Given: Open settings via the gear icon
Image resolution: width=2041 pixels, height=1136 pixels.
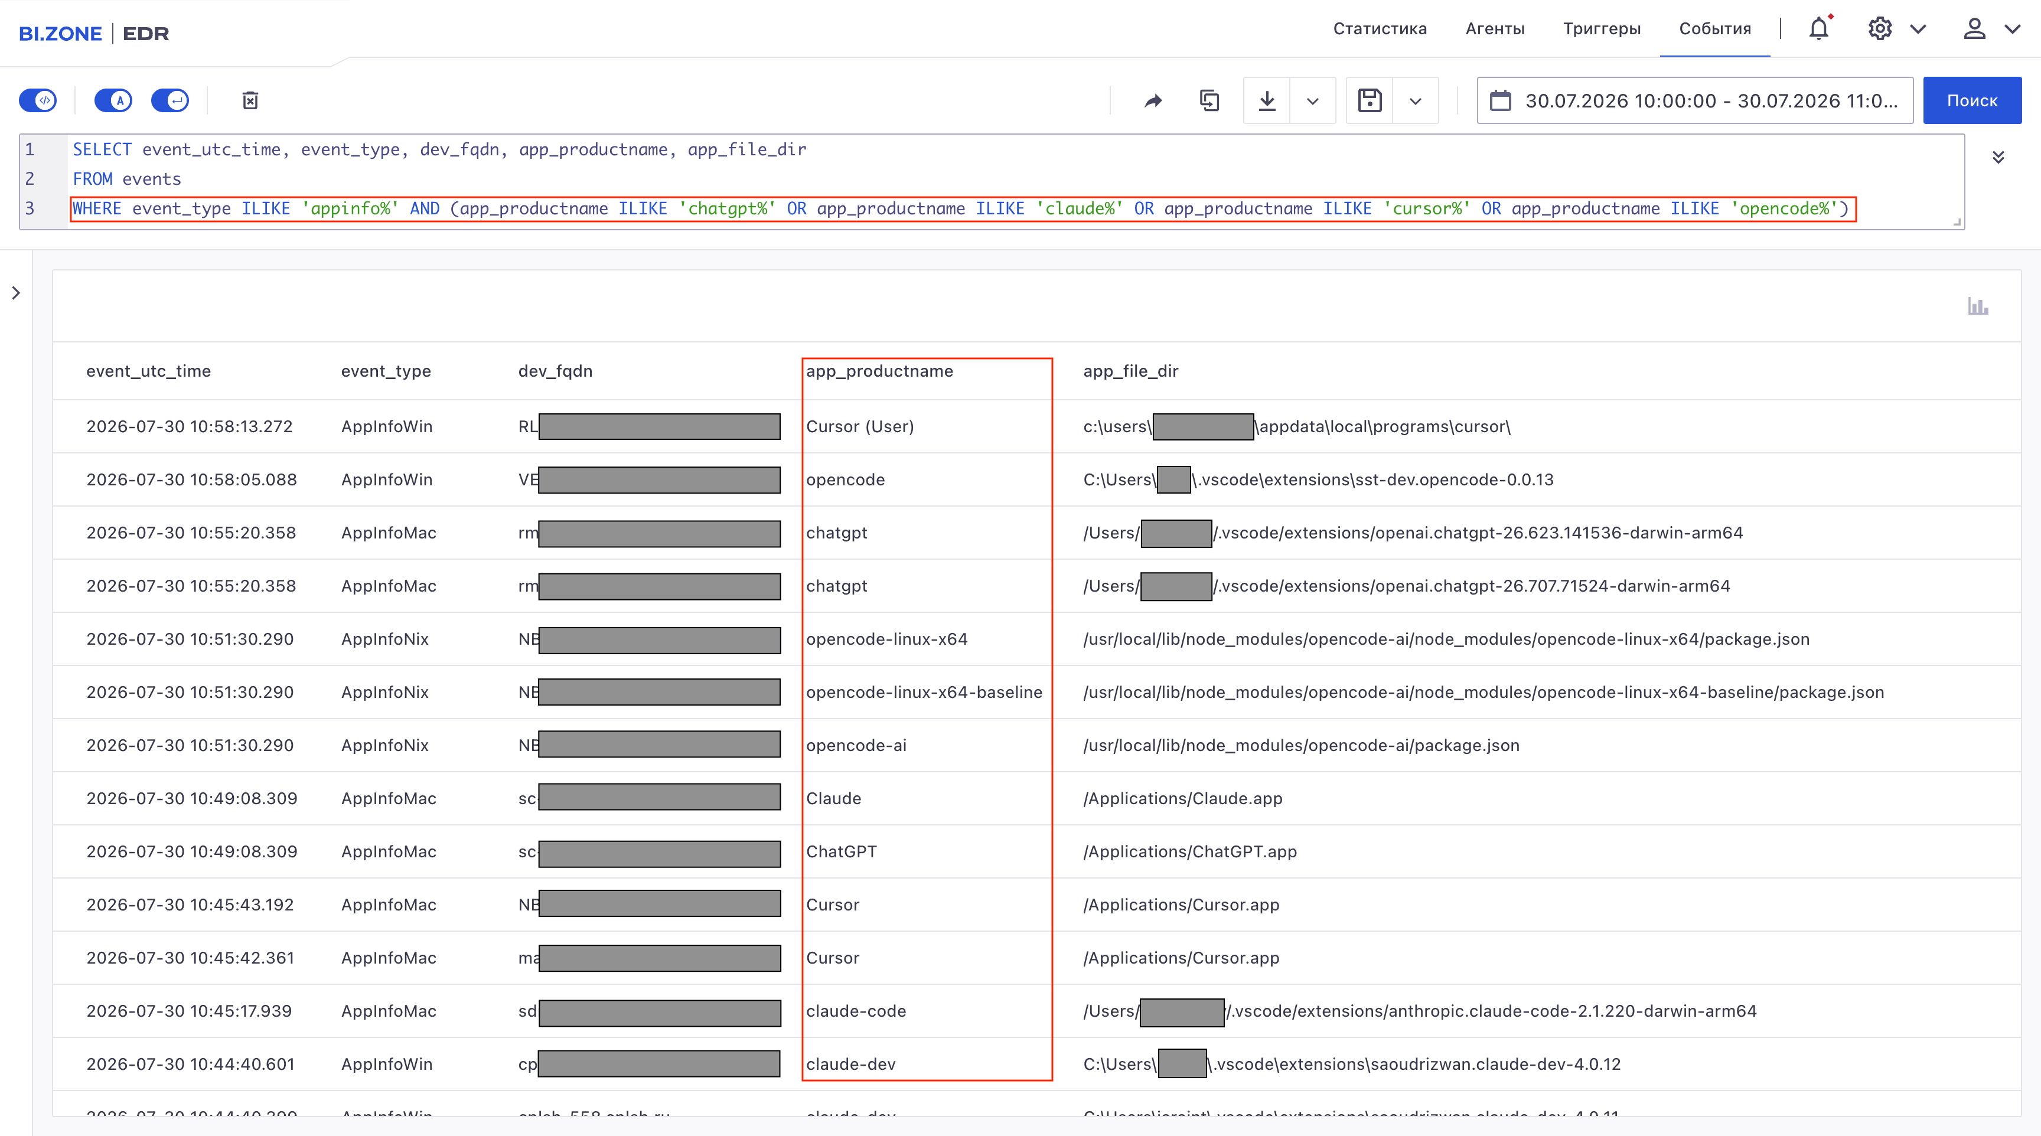Looking at the screenshot, I should point(1879,30).
